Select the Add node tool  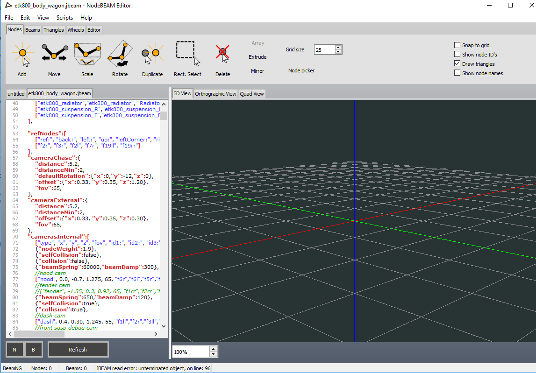[22, 59]
